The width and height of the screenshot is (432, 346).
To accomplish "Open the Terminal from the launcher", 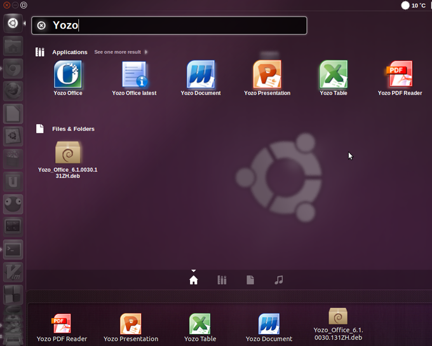I will [13, 250].
